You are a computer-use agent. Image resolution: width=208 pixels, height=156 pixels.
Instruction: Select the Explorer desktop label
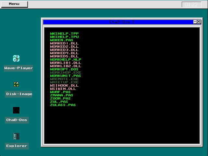[17, 146]
